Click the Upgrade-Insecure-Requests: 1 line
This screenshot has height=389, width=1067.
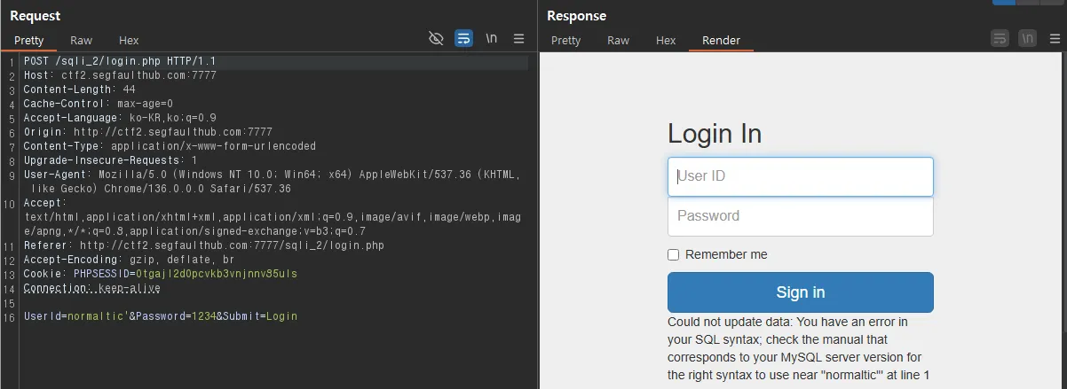(111, 160)
